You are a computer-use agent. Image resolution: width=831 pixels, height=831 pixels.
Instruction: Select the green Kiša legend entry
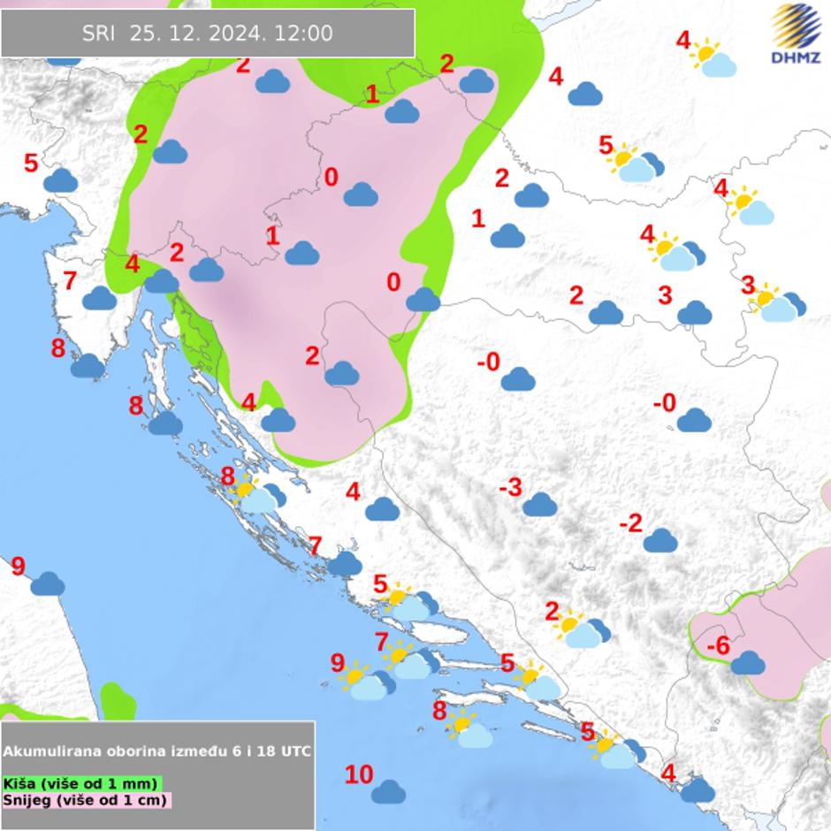click(x=81, y=783)
